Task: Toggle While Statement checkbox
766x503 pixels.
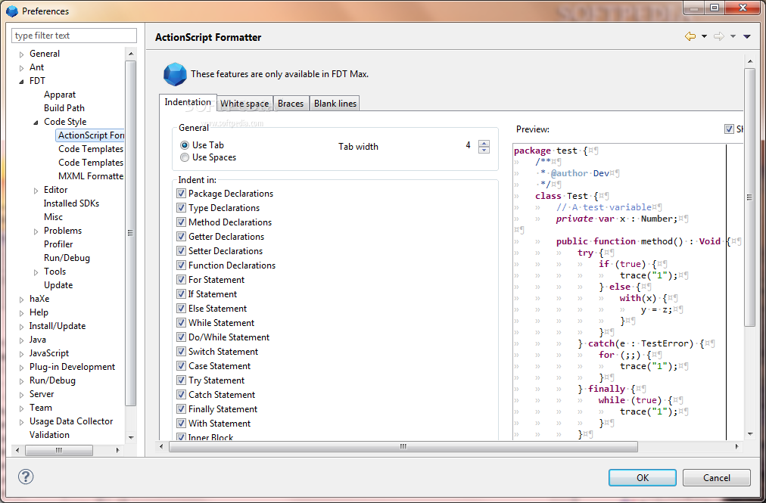Action: (181, 323)
